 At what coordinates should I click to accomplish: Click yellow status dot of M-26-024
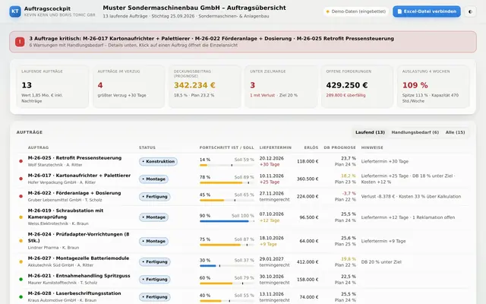[x=21, y=241]
